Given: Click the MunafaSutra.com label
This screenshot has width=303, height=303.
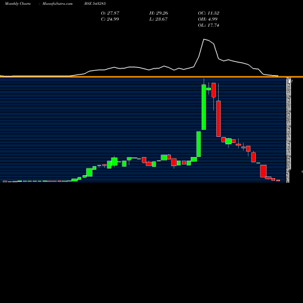Looking at the screenshot, I should [x=58, y=4].
